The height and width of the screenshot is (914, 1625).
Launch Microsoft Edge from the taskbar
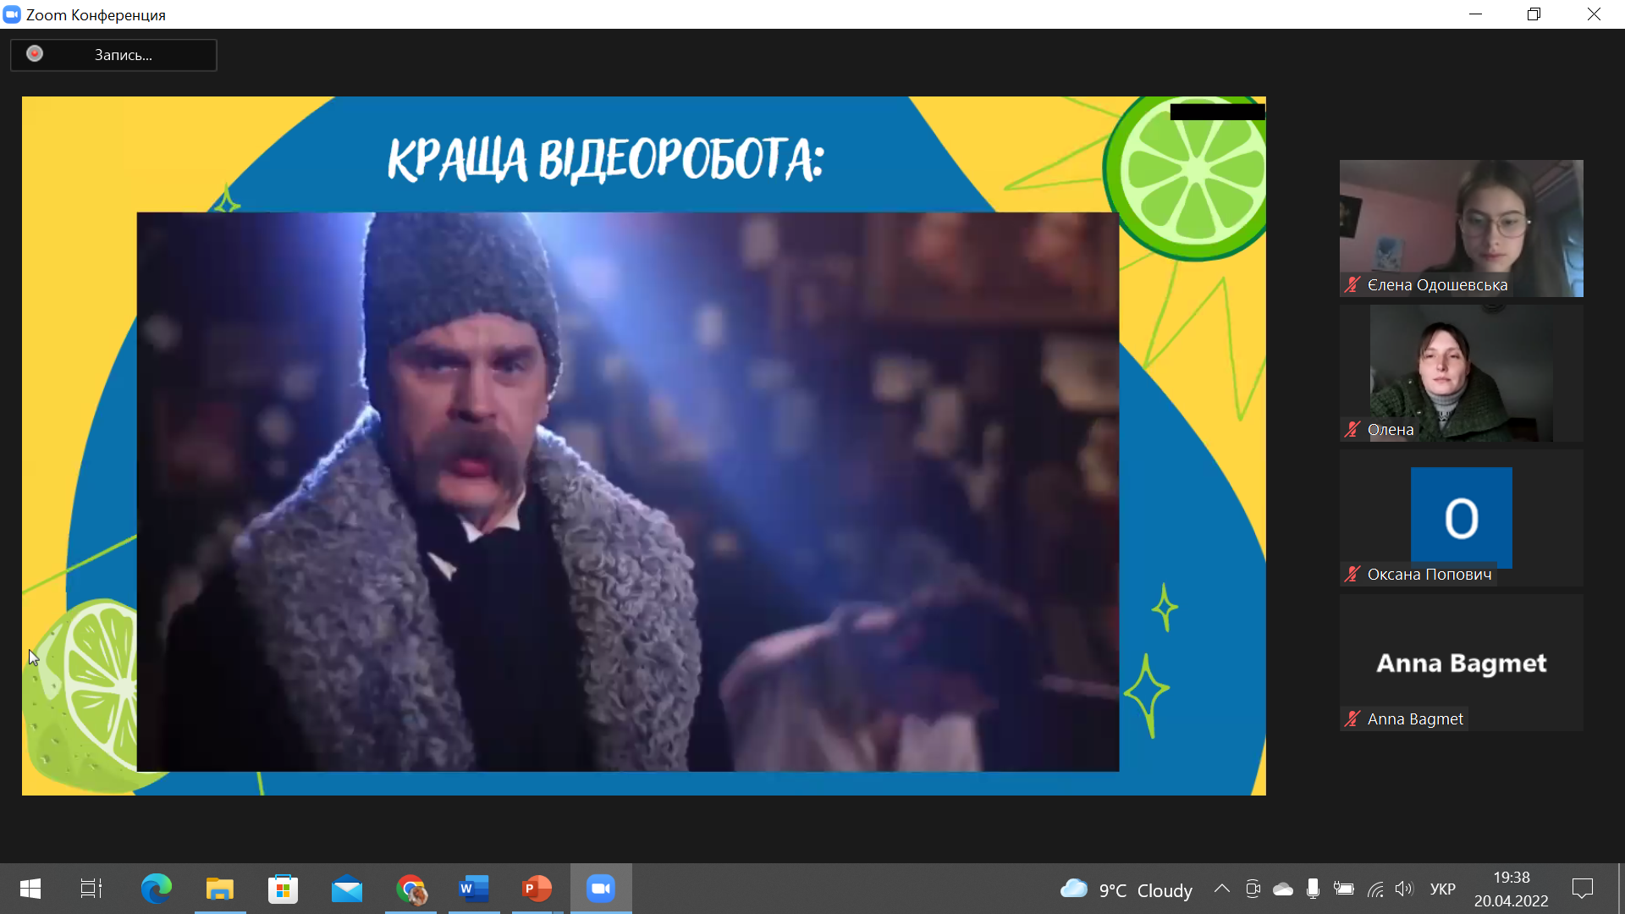[x=157, y=889]
